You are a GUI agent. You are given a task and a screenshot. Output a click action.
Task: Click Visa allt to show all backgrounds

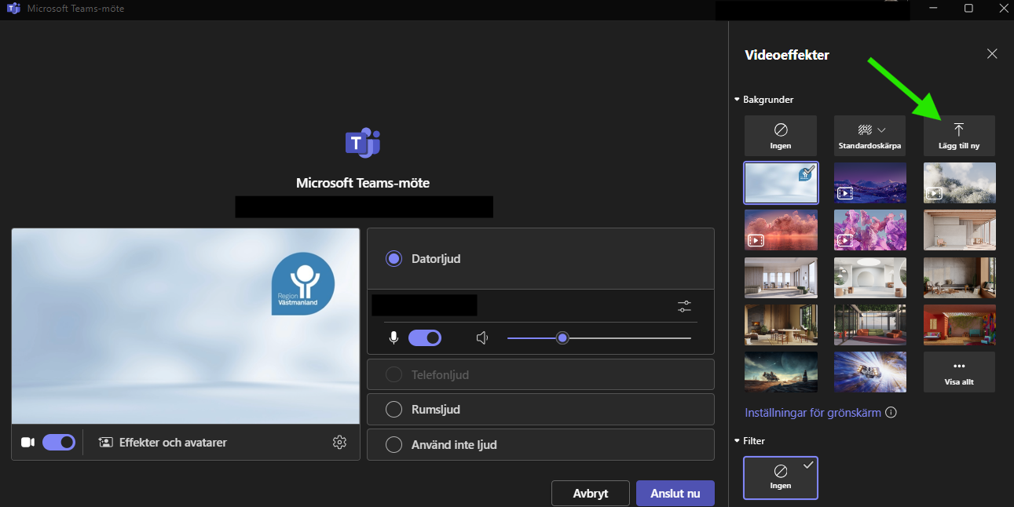coord(958,372)
